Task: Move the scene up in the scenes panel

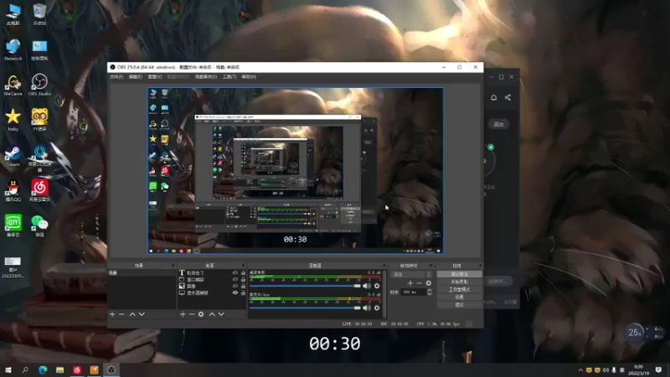Action: click(132, 314)
